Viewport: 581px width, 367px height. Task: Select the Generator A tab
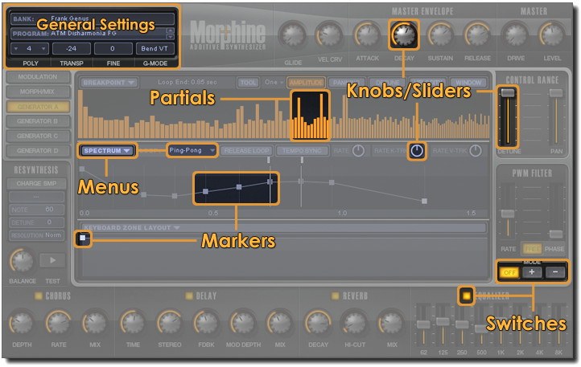pyautogui.click(x=37, y=107)
